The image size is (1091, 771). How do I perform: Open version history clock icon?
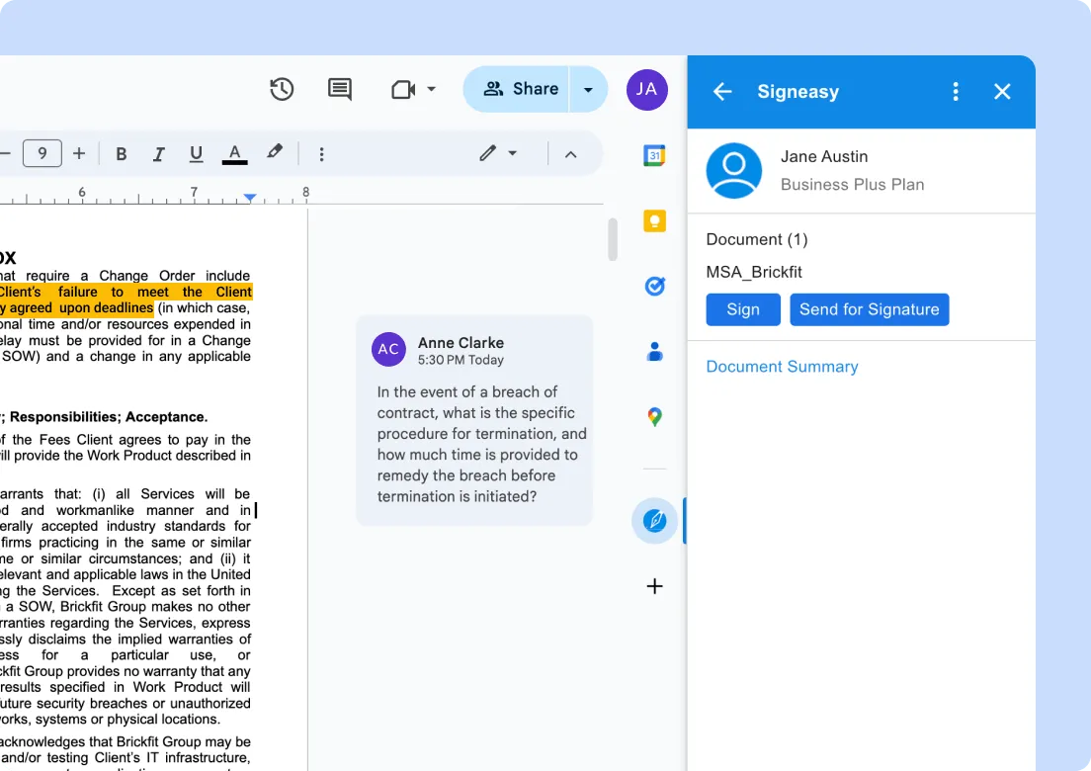tap(282, 89)
